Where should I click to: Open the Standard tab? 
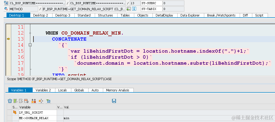click(x=85, y=15)
